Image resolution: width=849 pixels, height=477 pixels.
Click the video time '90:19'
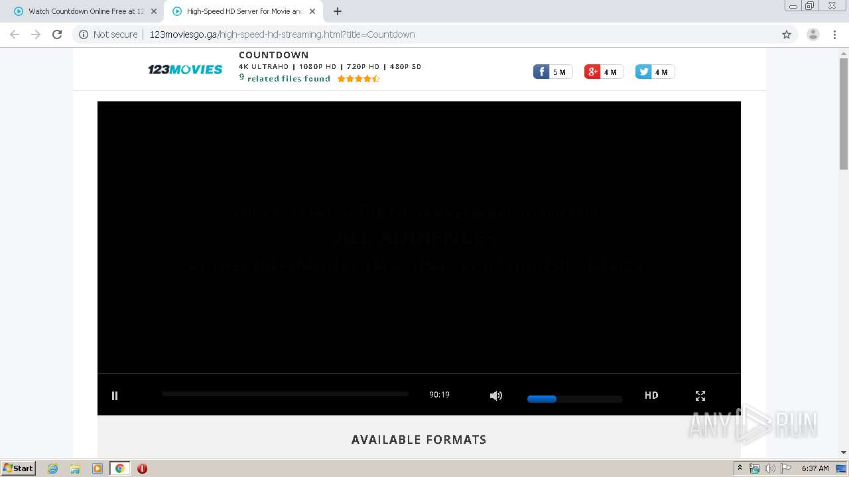[439, 395]
